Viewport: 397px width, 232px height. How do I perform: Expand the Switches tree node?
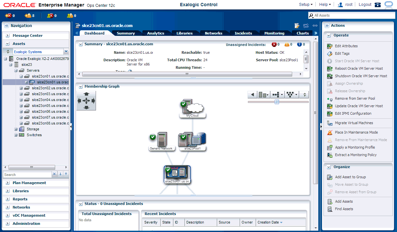click(16, 135)
